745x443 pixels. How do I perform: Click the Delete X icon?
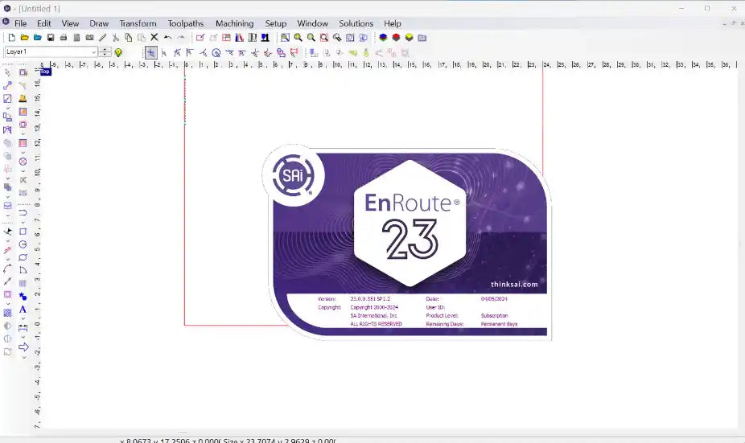[x=154, y=38]
